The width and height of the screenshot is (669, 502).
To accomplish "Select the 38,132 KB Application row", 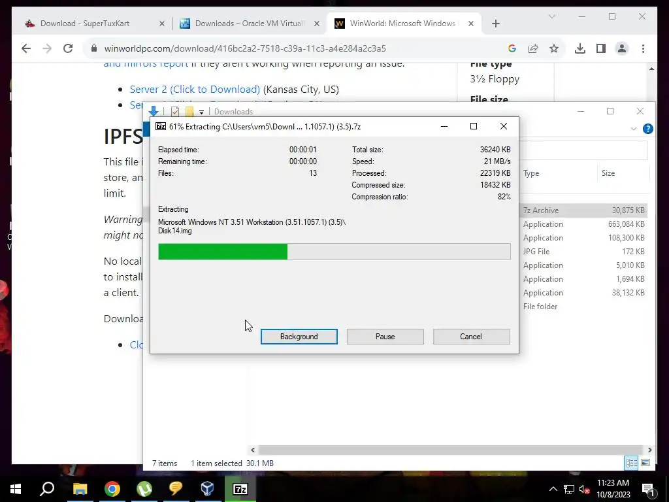I will coord(583,292).
